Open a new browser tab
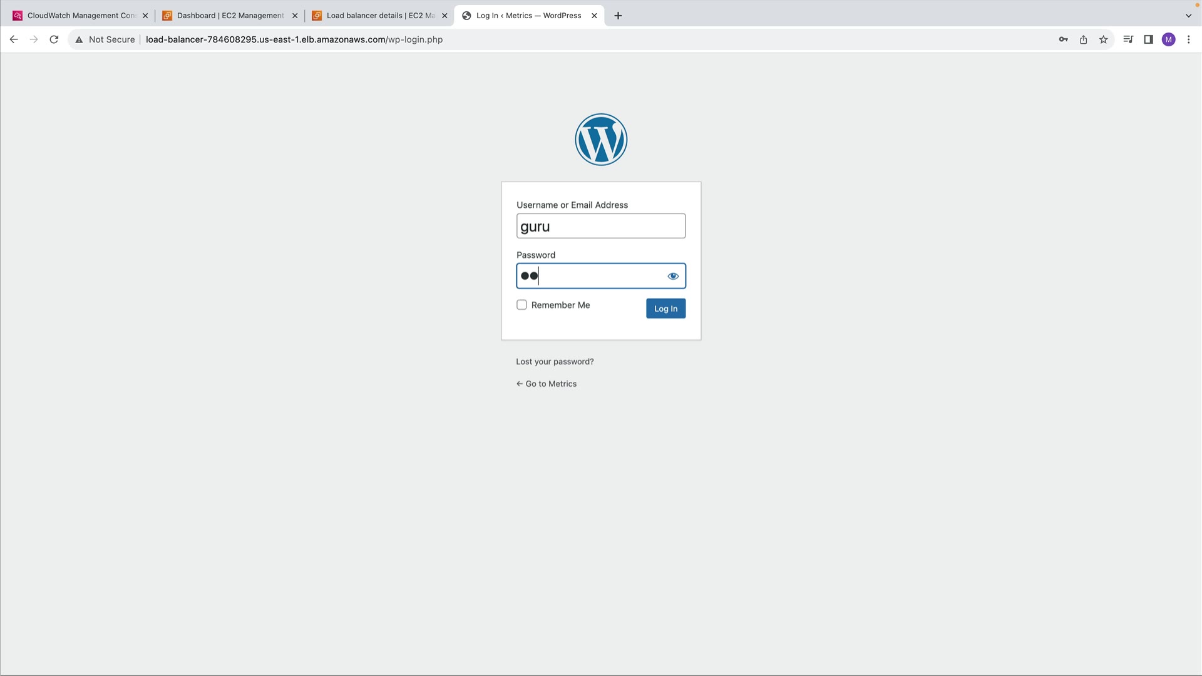The image size is (1202, 676). 618,16
